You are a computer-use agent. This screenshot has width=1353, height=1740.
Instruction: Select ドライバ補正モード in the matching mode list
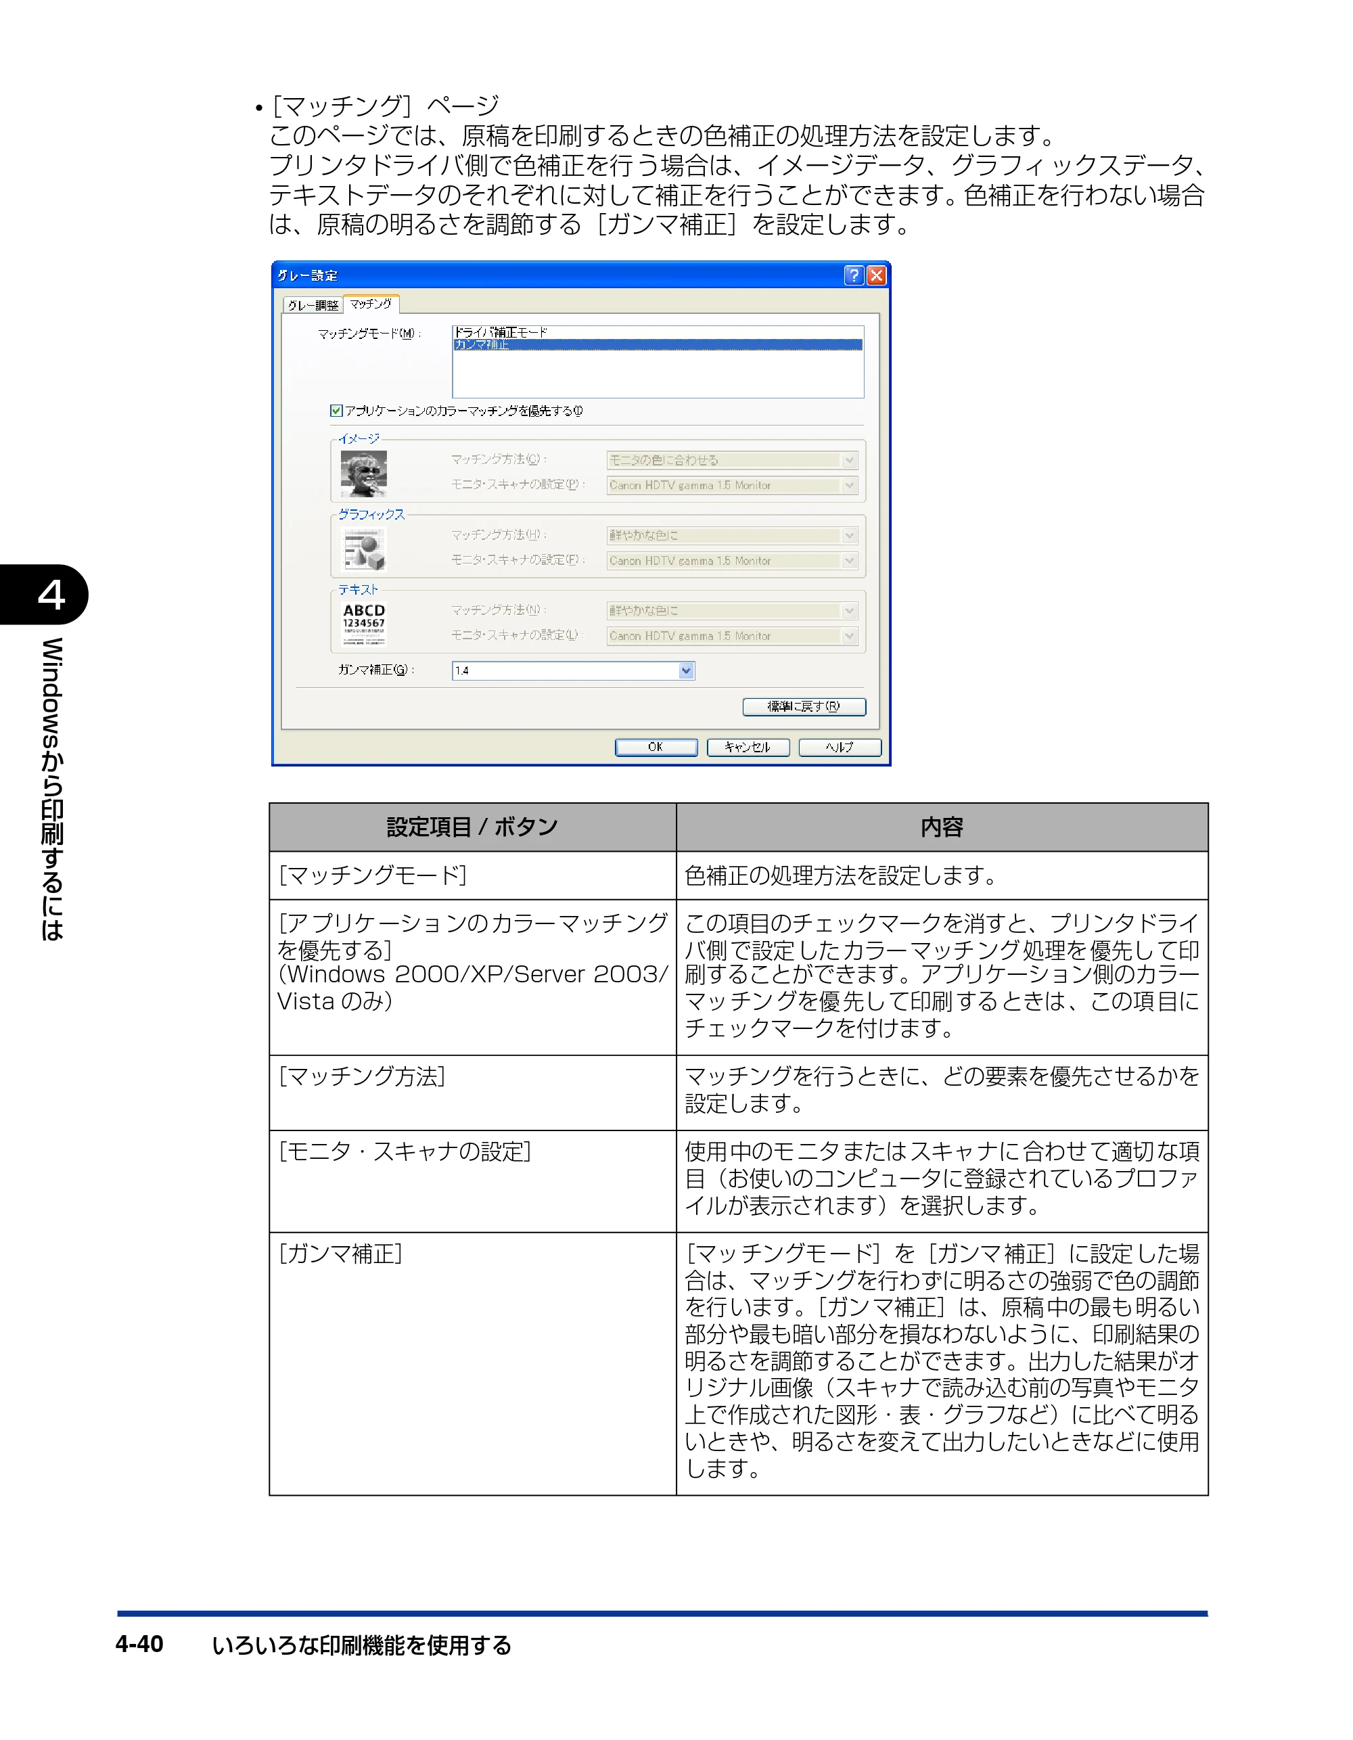pyautogui.click(x=658, y=332)
